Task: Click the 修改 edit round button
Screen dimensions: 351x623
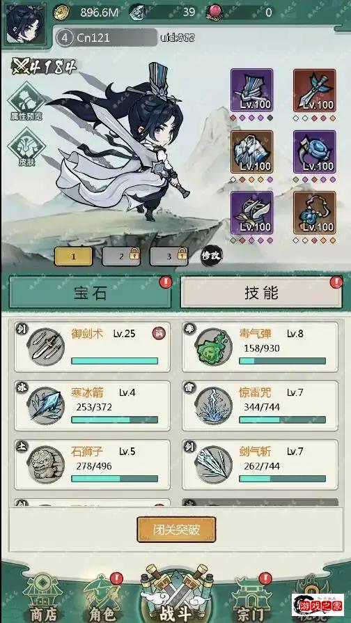Action: pos(211,256)
